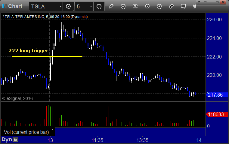Click the 14 date axis label
Viewport: 229px width, 144px height.
coord(199,140)
